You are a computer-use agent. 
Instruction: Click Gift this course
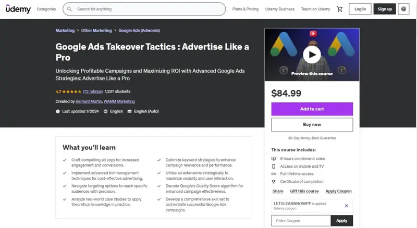304,191
